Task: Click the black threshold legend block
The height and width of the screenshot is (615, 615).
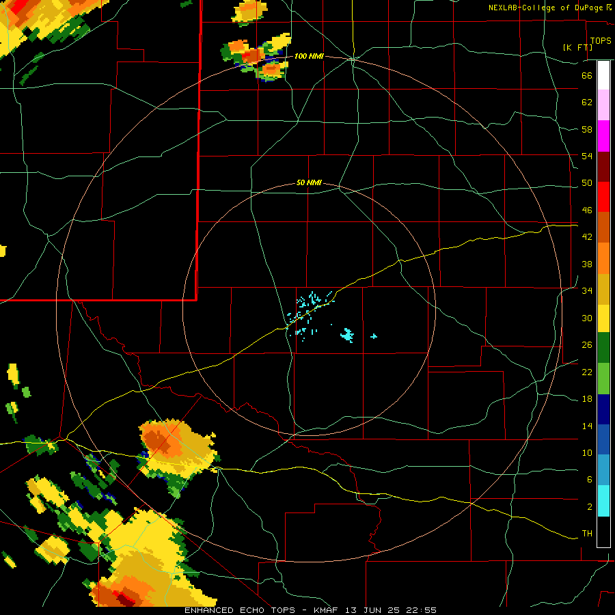Action: point(603,532)
